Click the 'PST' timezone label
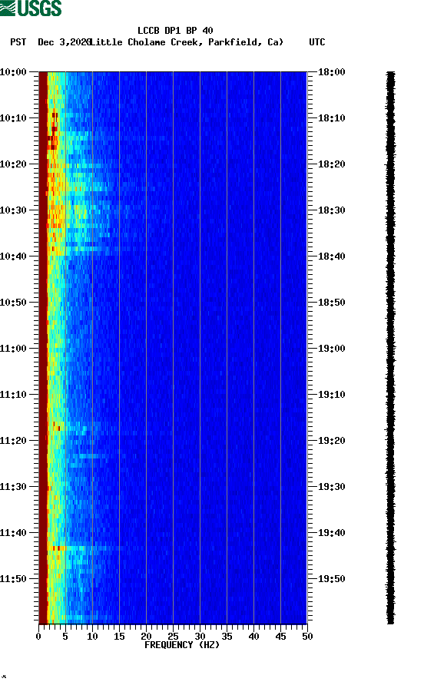This screenshot has height=685, width=424. click(18, 42)
